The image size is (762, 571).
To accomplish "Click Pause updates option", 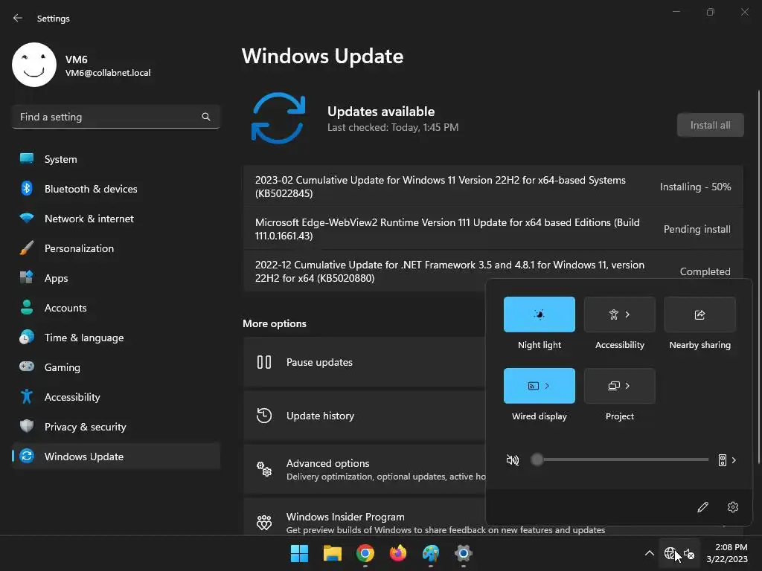I will point(365,362).
